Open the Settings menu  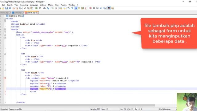43,5
